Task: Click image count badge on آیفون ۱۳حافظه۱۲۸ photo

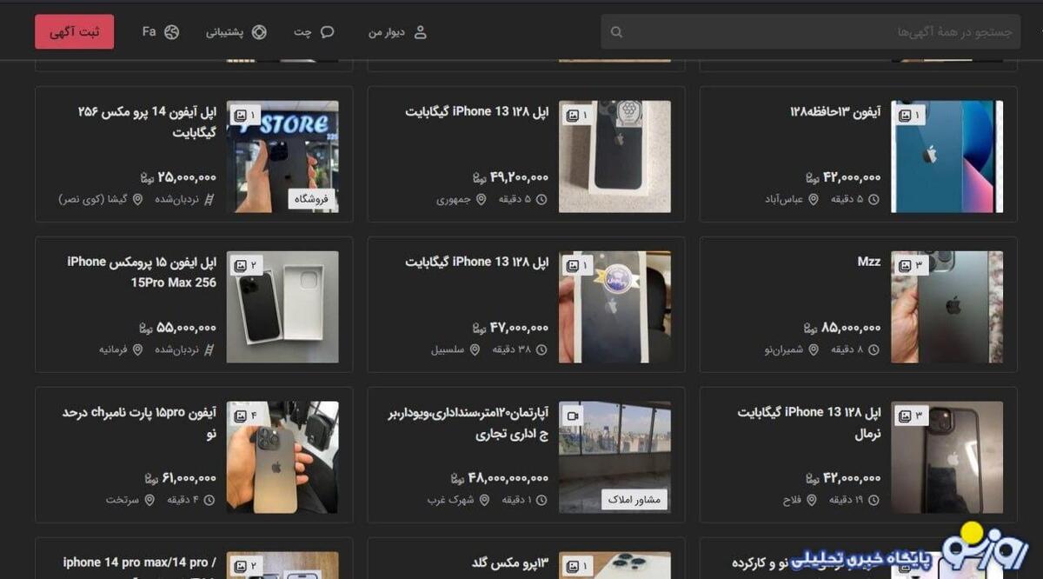Action: point(910,115)
